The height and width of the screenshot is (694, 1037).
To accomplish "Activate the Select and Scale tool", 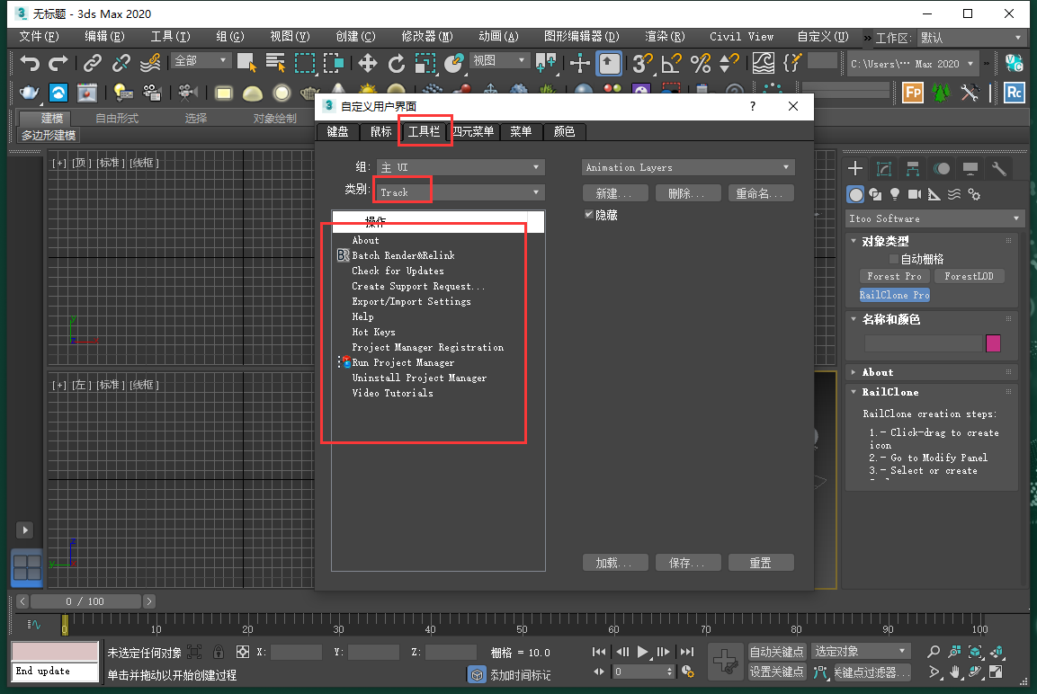I will 425,64.
